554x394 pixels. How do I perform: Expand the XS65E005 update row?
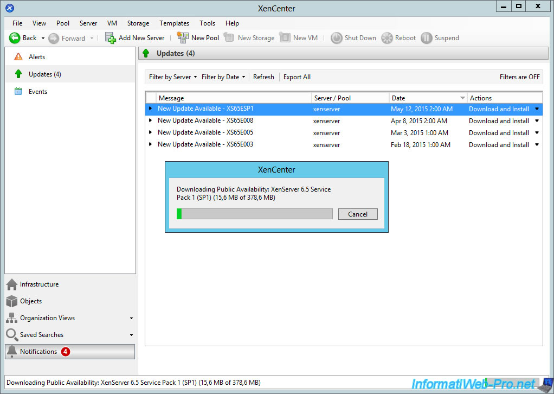pyautogui.click(x=151, y=132)
